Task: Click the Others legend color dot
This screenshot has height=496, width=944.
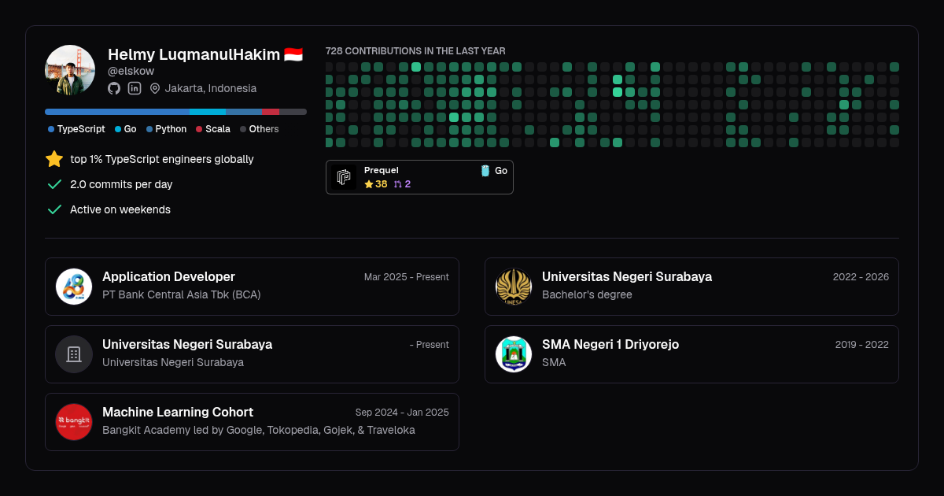Action: point(243,129)
